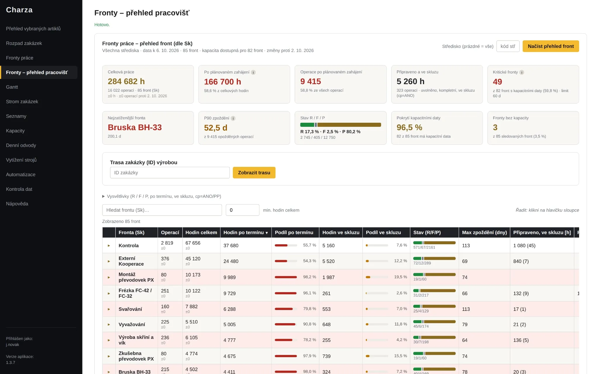Click Stav R / F / P summary bar
The height and width of the screenshot is (374, 599).
tap(340, 125)
